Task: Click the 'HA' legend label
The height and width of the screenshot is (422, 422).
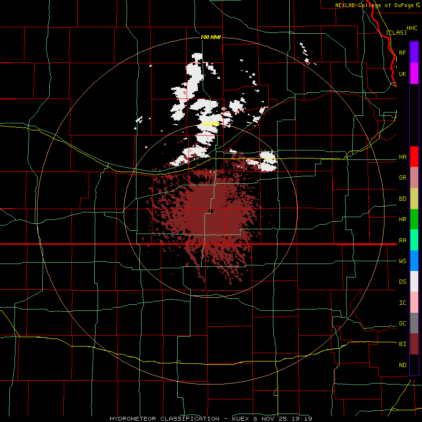Action: 402,157
